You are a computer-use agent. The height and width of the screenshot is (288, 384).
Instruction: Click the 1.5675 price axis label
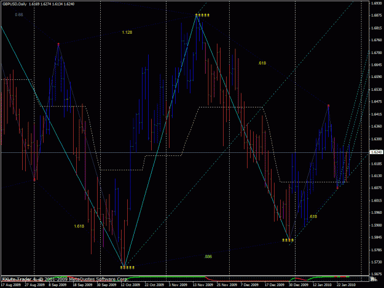tap(377, 274)
